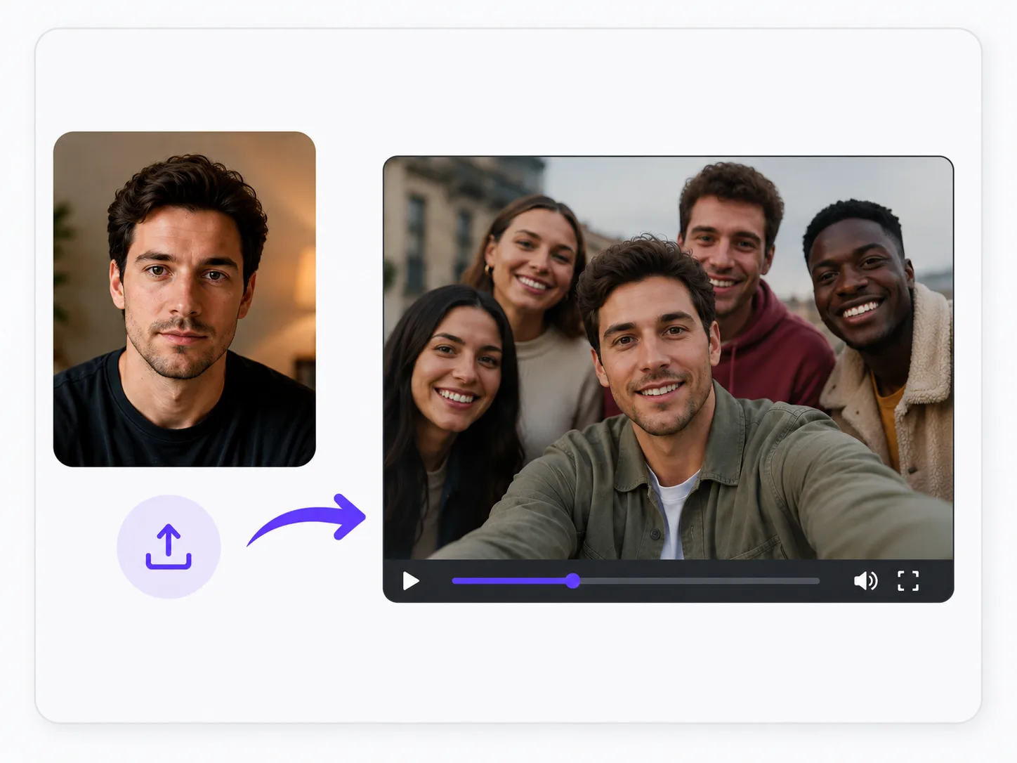Play the video with the play button

pyautogui.click(x=411, y=581)
